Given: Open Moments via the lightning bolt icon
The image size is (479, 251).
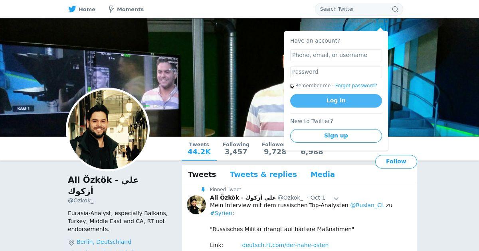Looking at the screenshot, I should point(111,9).
